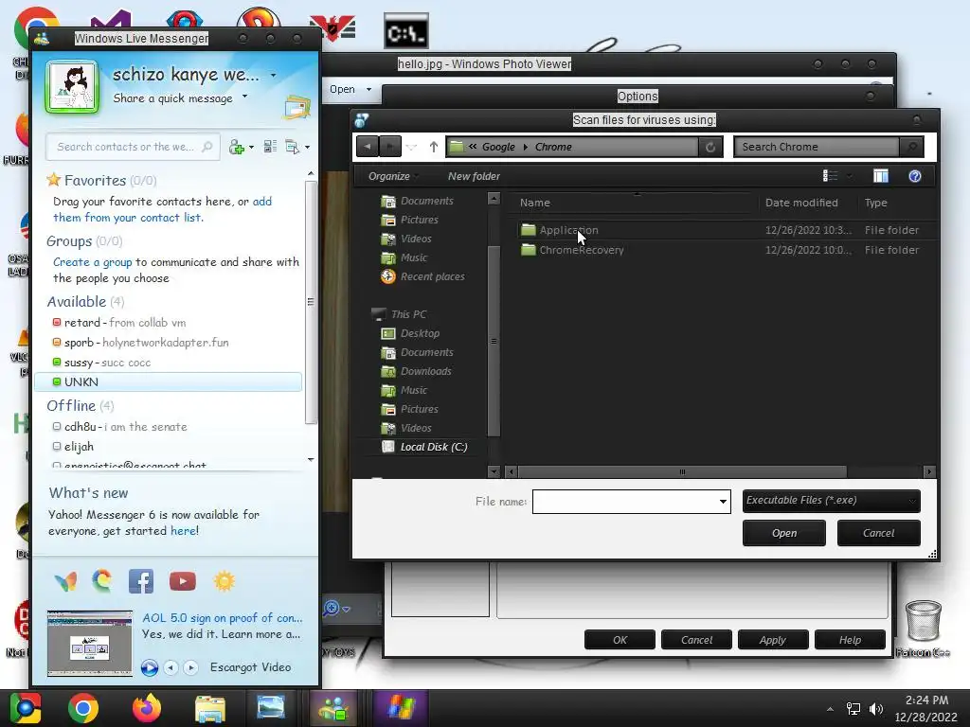
Task: Click the volume speaker tray icon
Action: click(x=876, y=708)
